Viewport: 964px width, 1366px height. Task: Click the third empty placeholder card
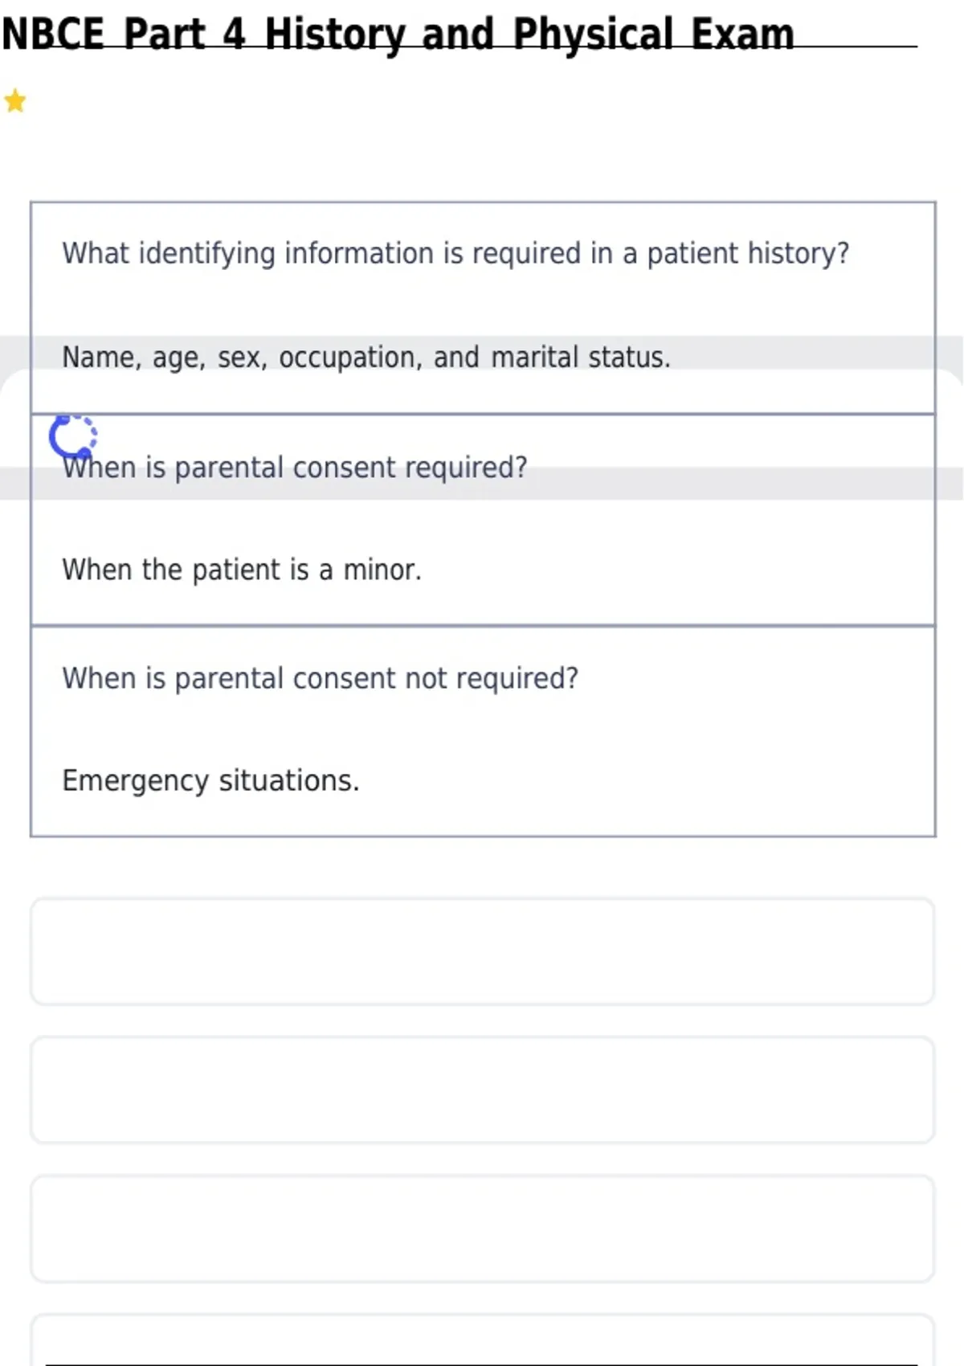[482, 1229]
